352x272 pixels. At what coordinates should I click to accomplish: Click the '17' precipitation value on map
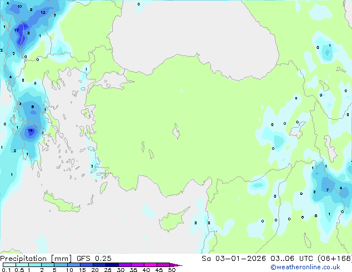(x=17, y=30)
